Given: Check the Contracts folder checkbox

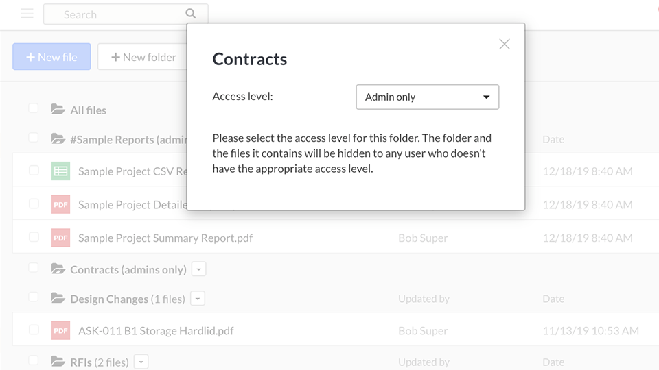Looking at the screenshot, I should pos(33,268).
